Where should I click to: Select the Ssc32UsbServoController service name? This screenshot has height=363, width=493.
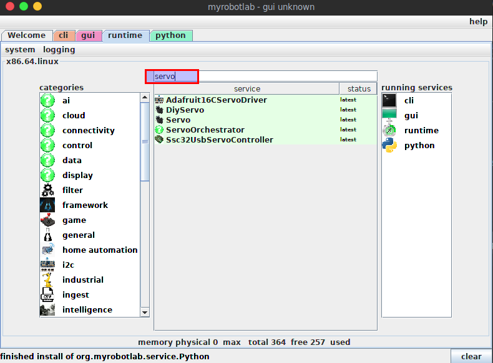(x=220, y=140)
